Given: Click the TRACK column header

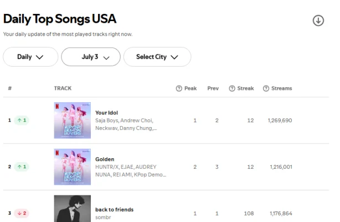Looking at the screenshot, I should click(x=63, y=88).
